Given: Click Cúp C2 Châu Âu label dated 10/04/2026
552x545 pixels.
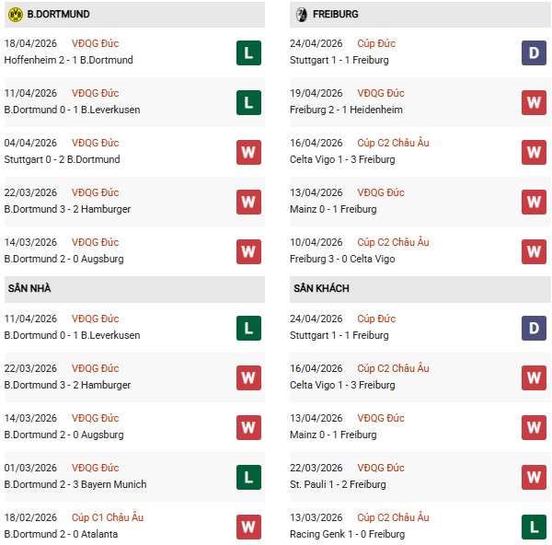Looking at the screenshot, I should [394, 242].
